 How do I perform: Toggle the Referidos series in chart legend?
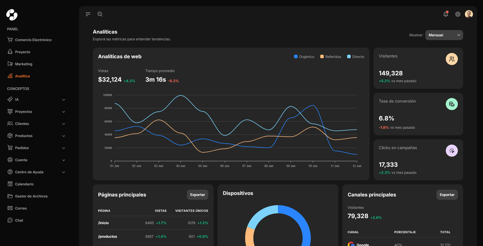tap(331, 57)
